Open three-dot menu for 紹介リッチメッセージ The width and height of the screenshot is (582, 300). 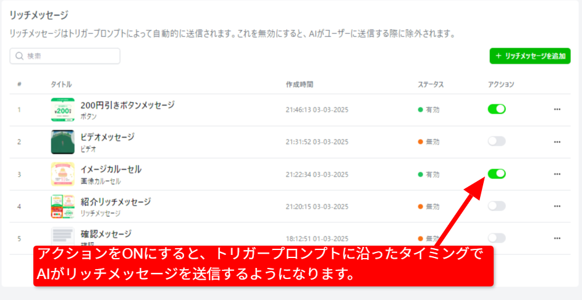coord(557,206)
